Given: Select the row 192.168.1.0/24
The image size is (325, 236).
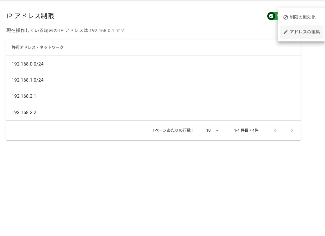Looking at the screenshot, I should pos(153,80).
